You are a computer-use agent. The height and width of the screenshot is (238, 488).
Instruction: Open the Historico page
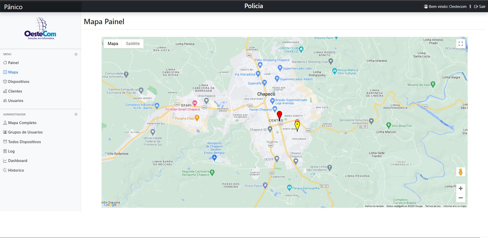(x=13, y=170)
